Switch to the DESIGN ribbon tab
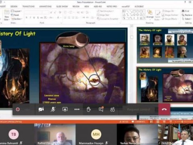Screen dimensions: 193x145 [14, 6]
